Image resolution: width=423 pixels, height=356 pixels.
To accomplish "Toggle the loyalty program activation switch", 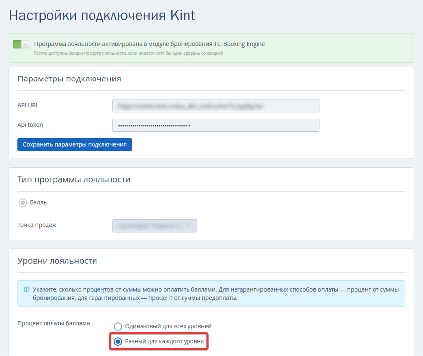I will [21, 44].
